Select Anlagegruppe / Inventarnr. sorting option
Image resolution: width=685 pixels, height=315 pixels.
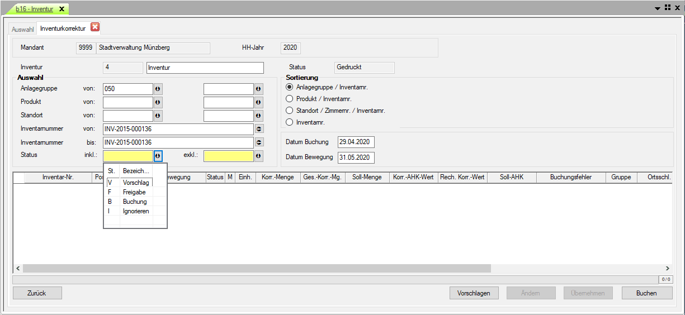point(290,87)
